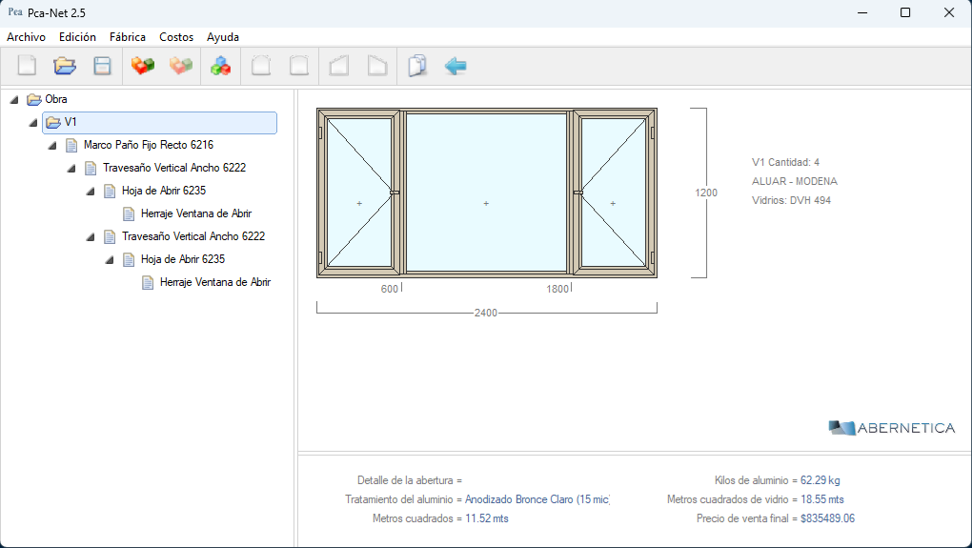Screen dimensions: 972x548
Task: Click the 18.55 mts glass value
Action: point(822,499)
